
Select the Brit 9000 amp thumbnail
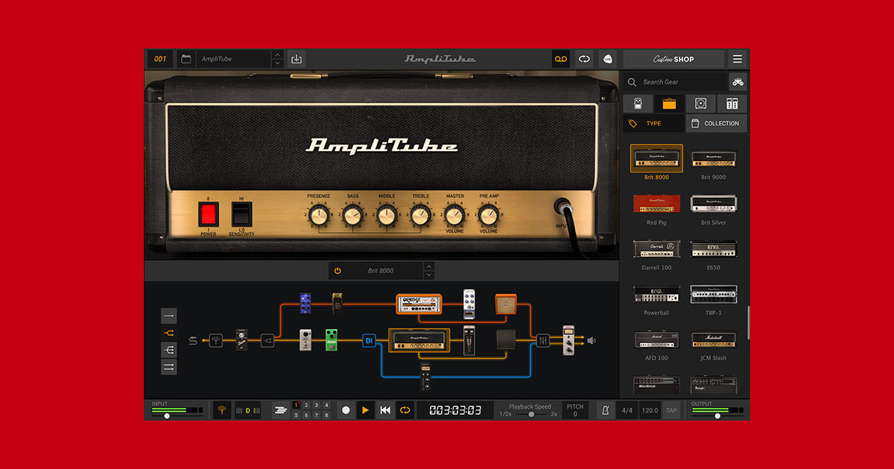(714, 159)
